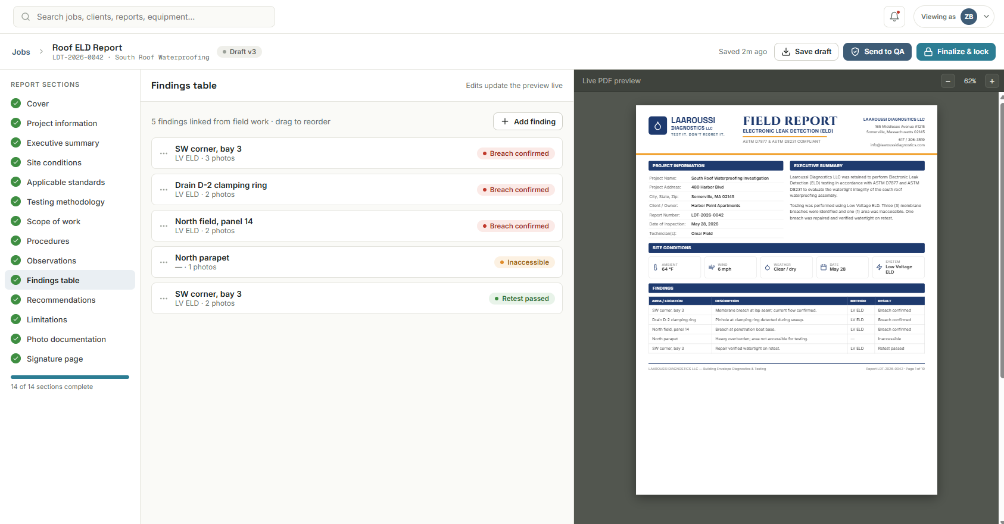
Task: Open the Cover section
Action: coord(70,103)
